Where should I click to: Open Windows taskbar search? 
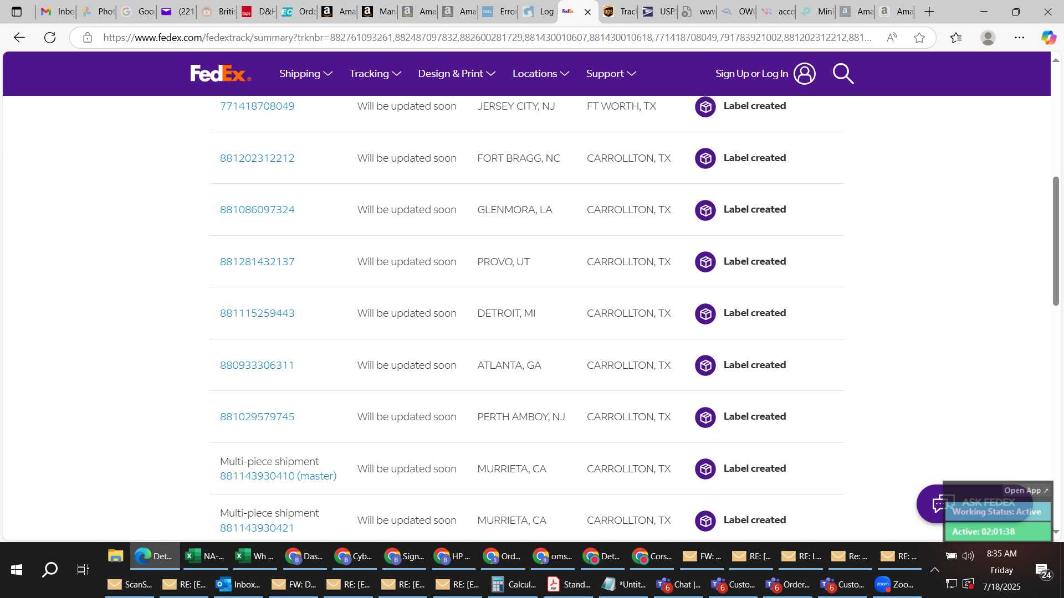[x=50, y=570]
